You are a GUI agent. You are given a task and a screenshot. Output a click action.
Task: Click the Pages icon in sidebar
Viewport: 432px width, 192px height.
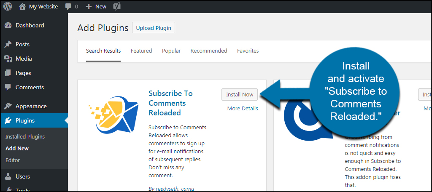click(x=8, y=73)
